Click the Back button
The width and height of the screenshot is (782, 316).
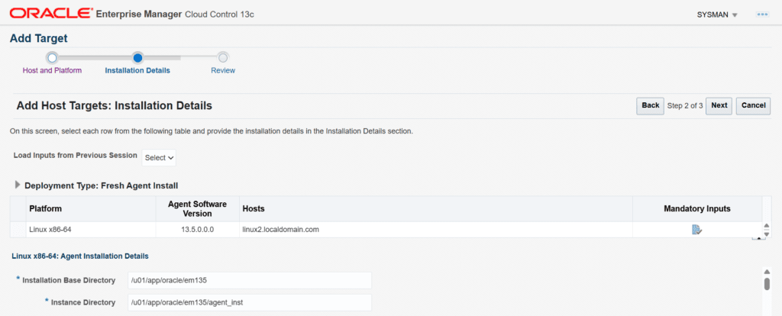coord(651,105)
